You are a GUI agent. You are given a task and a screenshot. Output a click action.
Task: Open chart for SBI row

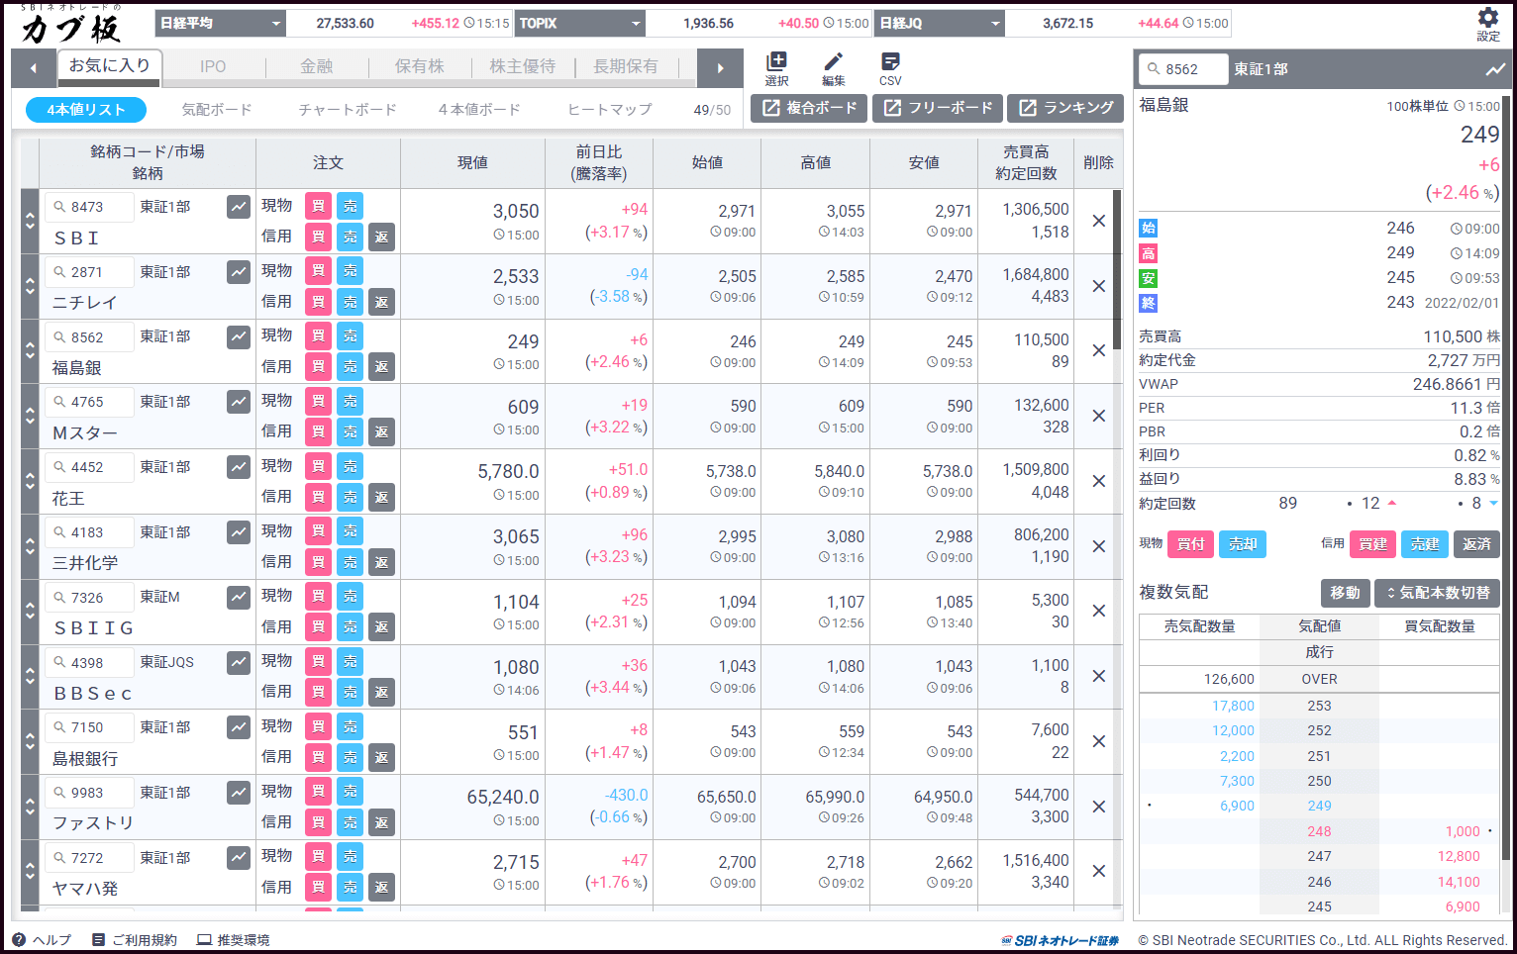(x=239, y=207)
